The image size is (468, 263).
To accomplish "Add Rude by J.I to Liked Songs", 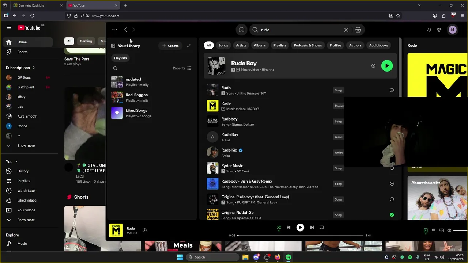I will [392, 90].
